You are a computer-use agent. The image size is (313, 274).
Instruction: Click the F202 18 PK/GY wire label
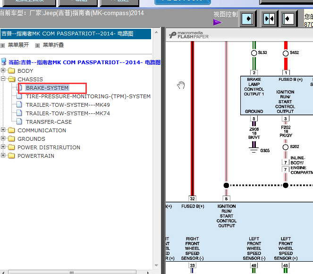(286, 131)
